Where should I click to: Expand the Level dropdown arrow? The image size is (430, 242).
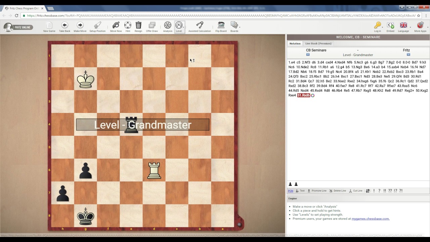[x=183, y=27]
